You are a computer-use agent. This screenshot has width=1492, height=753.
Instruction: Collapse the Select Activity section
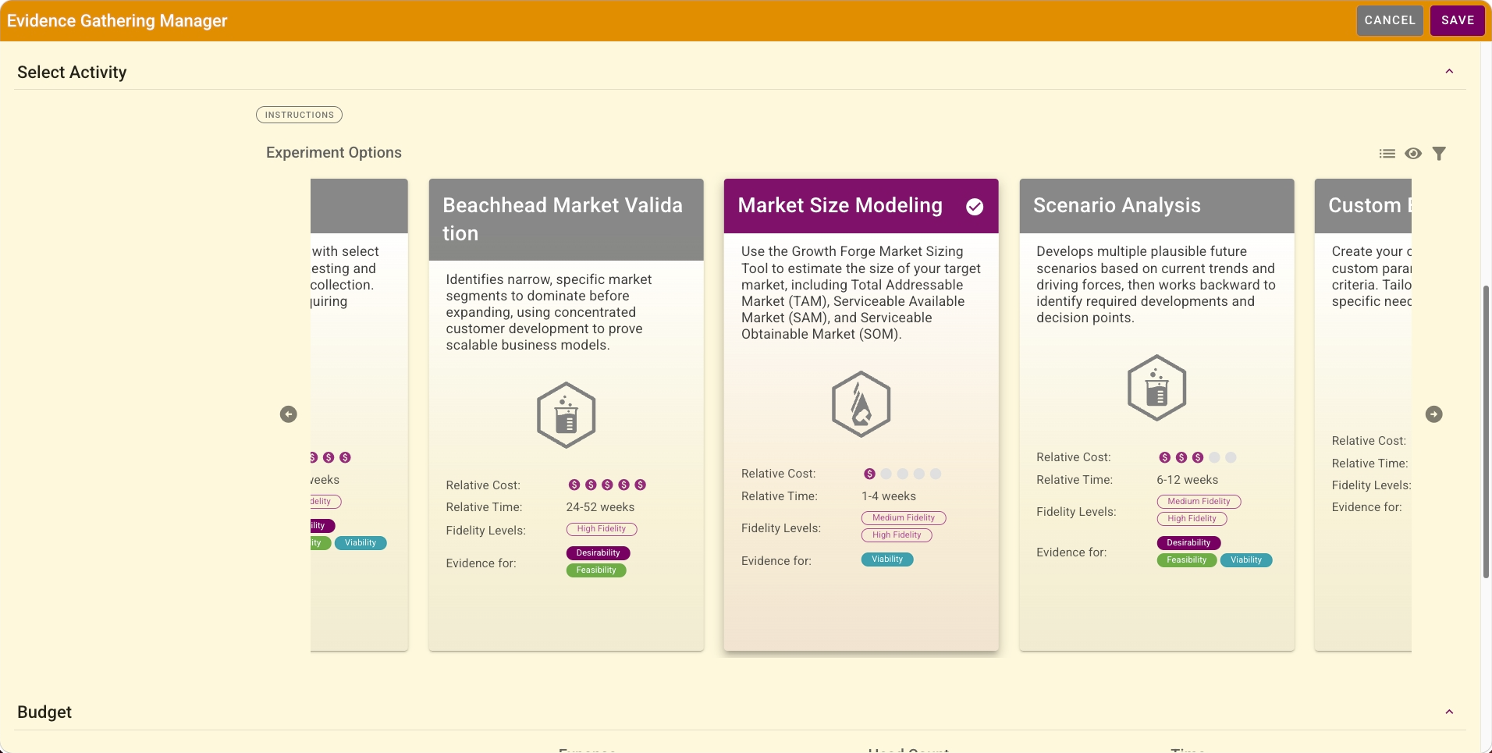(1449, 72)
